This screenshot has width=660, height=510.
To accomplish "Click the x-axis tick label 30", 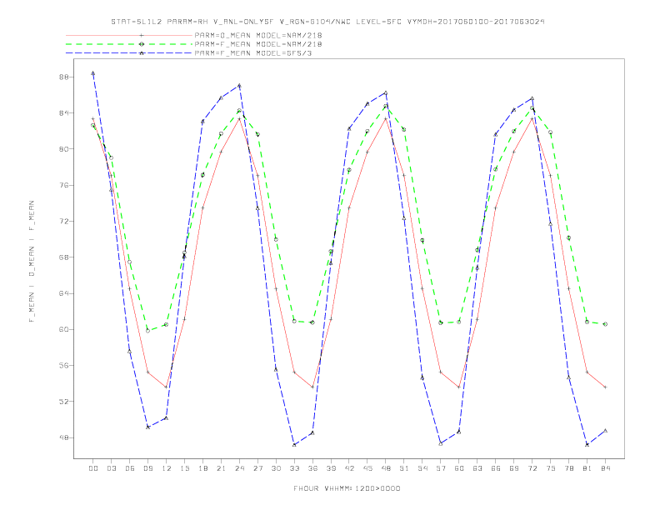I will click(276, 468).
